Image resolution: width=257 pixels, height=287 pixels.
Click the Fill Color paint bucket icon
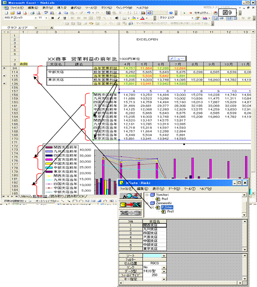point(133,18)
